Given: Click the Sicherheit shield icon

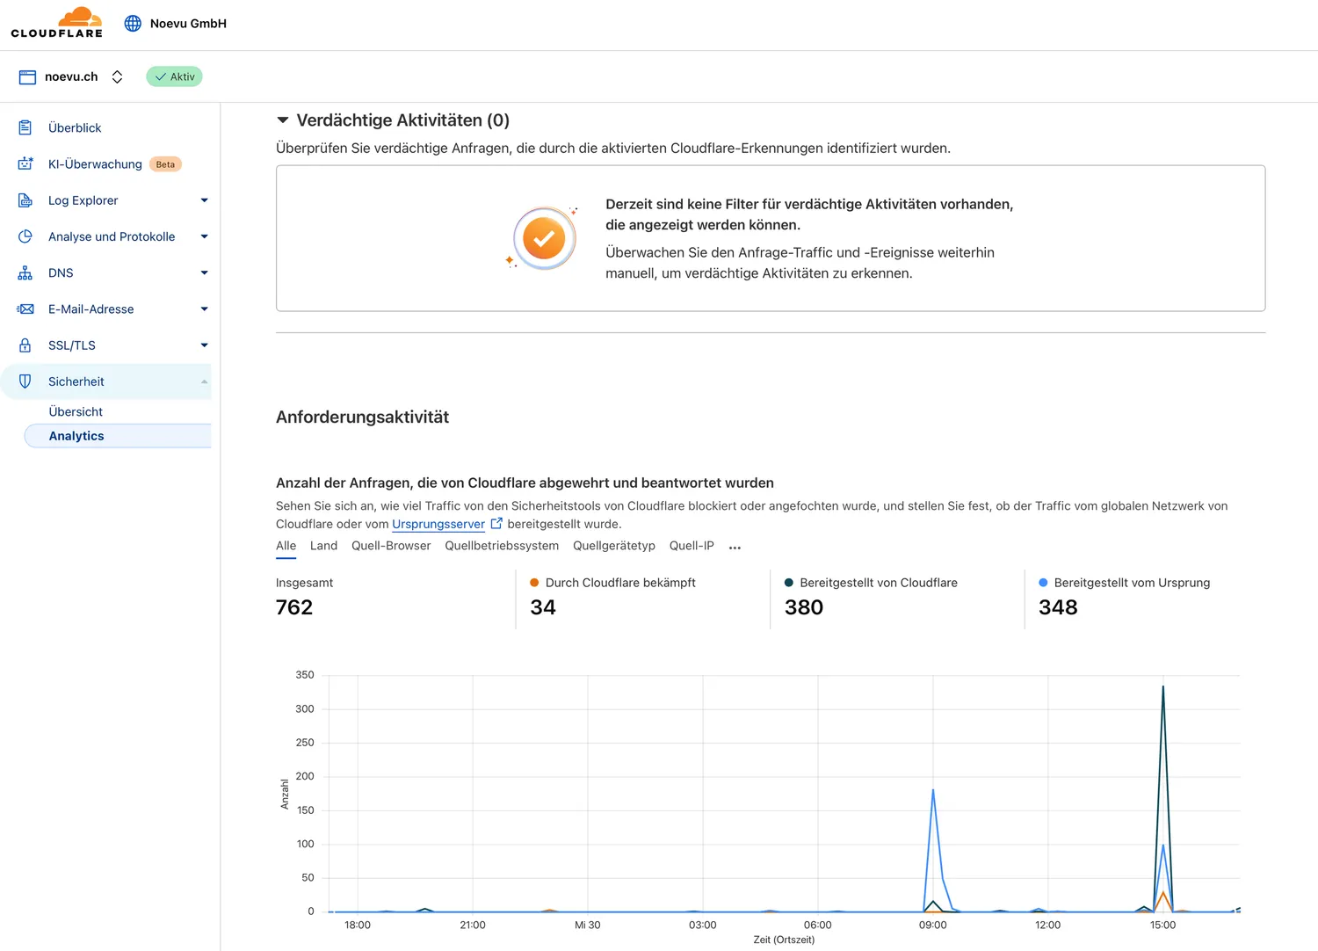Looking at the screenshot, I should (25, 381).
